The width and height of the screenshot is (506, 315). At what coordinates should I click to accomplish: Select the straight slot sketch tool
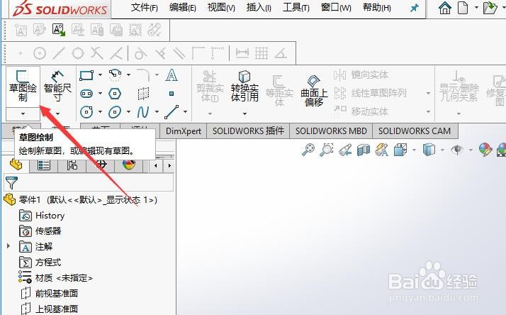pos(86,94)
